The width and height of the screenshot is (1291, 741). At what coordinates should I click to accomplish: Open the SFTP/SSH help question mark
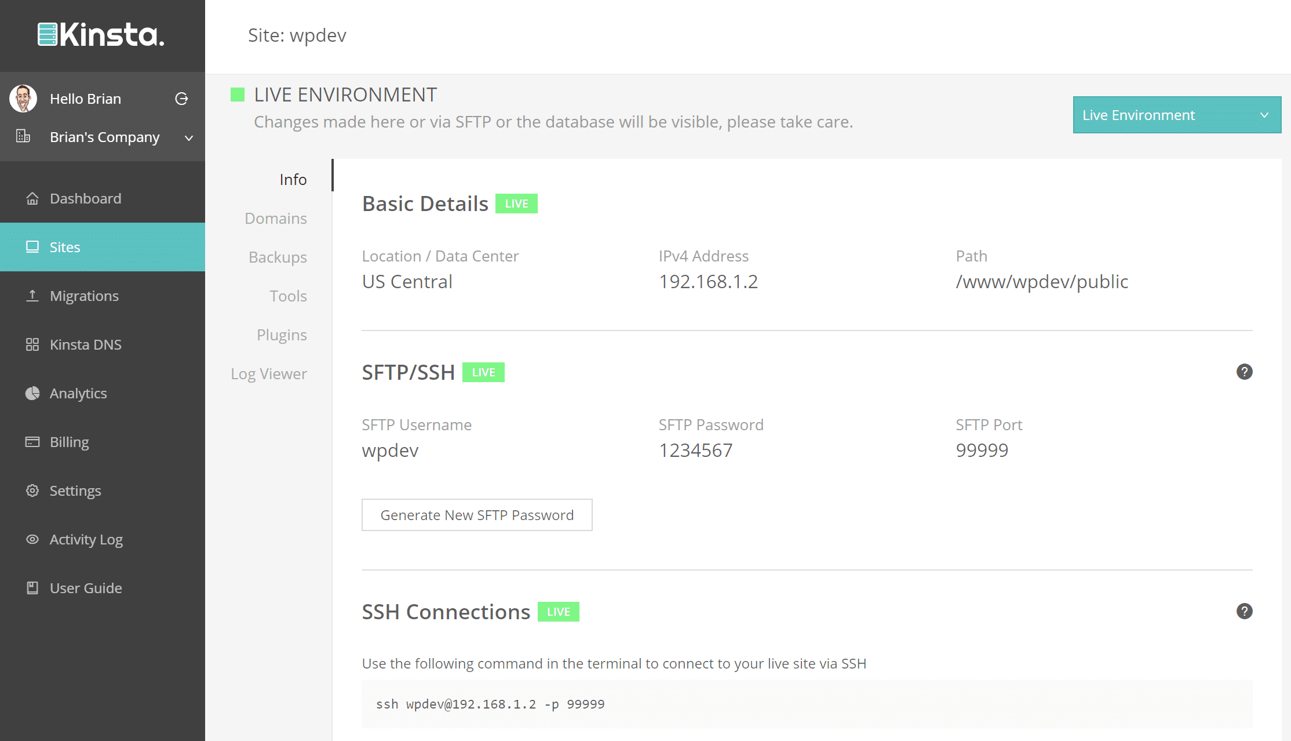pyautogui.click(x=1244, y=372)
